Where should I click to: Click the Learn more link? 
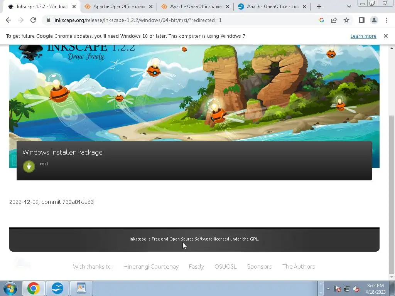tap(363, 36)
